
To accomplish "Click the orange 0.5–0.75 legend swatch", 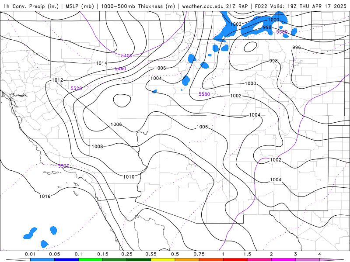I will click(x=187, y=260).
